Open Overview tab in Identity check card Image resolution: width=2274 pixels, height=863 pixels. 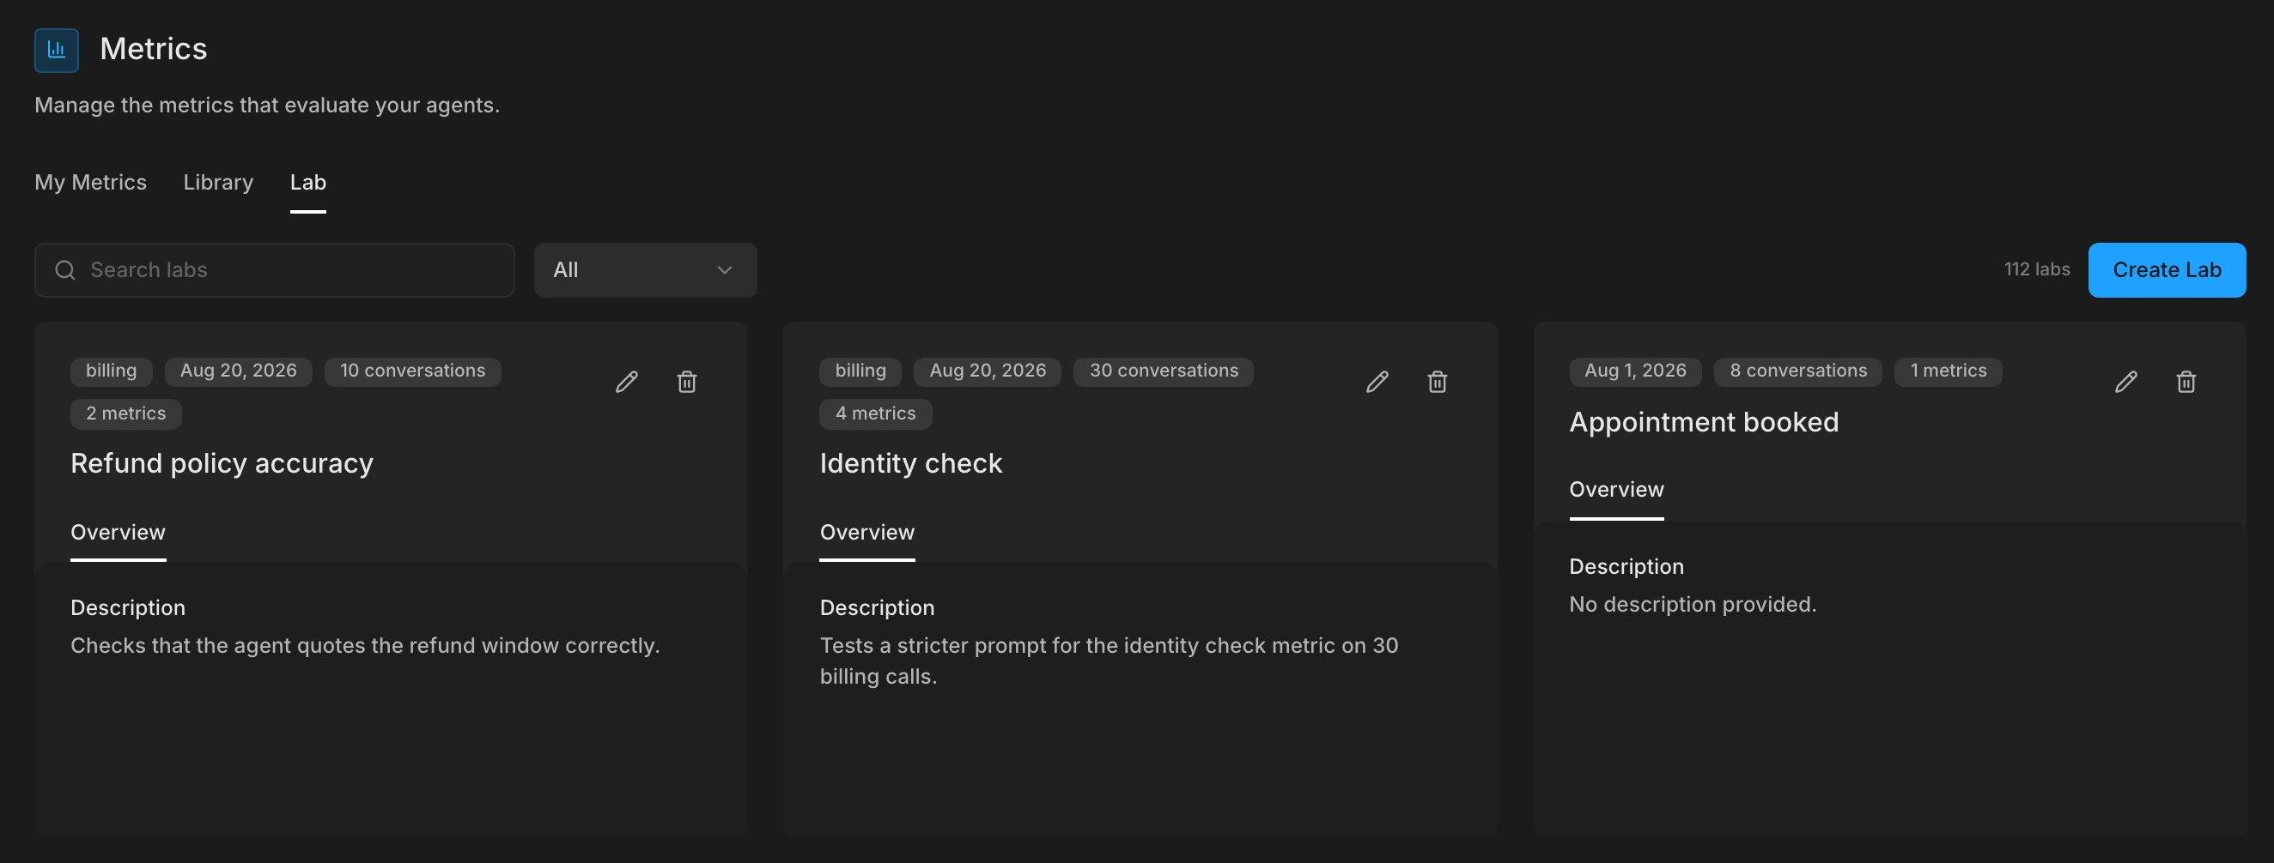(866, 533)
